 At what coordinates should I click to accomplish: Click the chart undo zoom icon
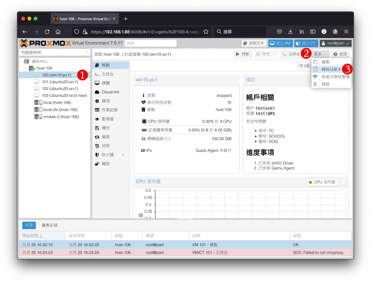tap(344, 182)
